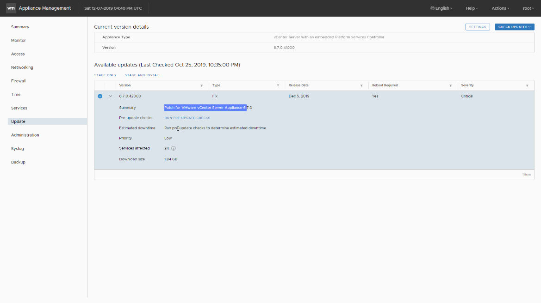This screenshot has height=303, width=541.
Task: Open the root user dropdown
Action: pyautogui.click(x=528, y=8)
